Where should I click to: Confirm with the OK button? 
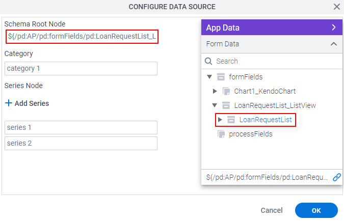pos(316,210)
